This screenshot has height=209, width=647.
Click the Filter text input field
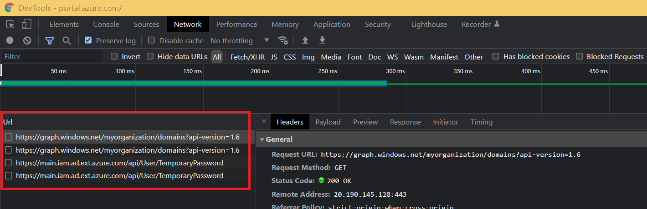click(x=51, y=57)
